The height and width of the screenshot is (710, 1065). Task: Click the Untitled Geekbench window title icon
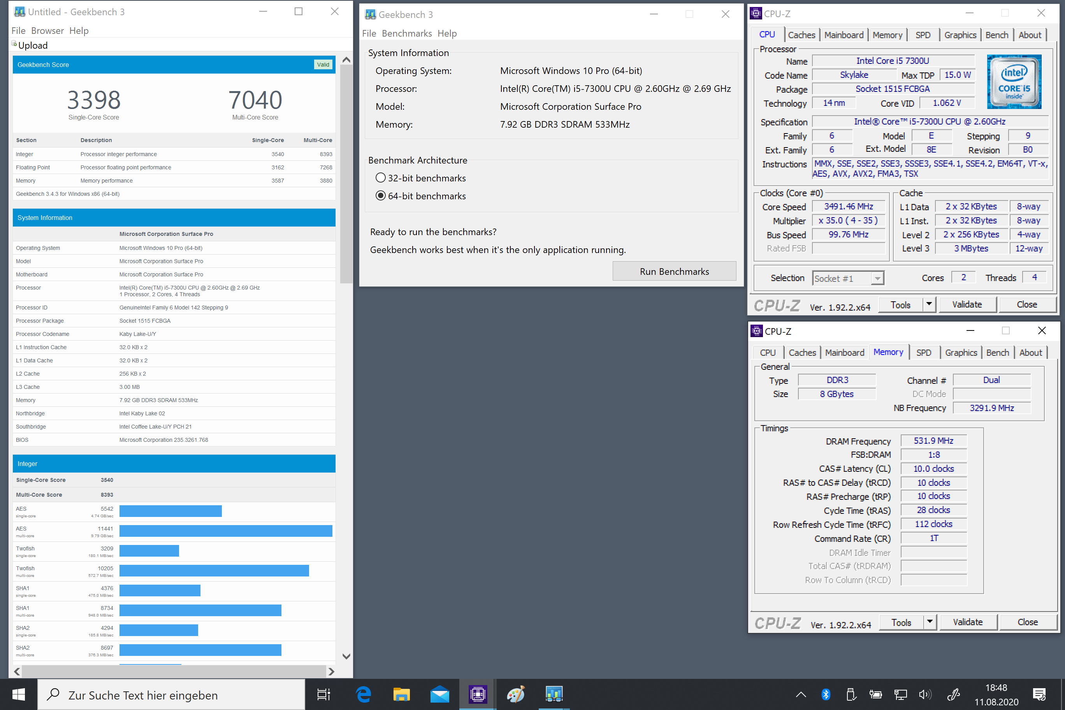coord(19,12)
